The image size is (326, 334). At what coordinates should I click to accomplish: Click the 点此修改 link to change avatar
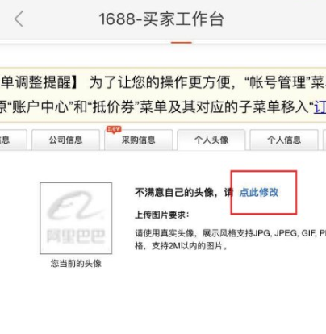tap(259, 193)
